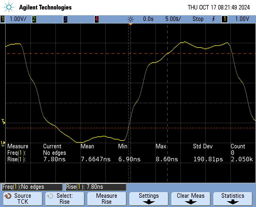
Task: Open the Settings softkey menu
Action: (149, 199)
